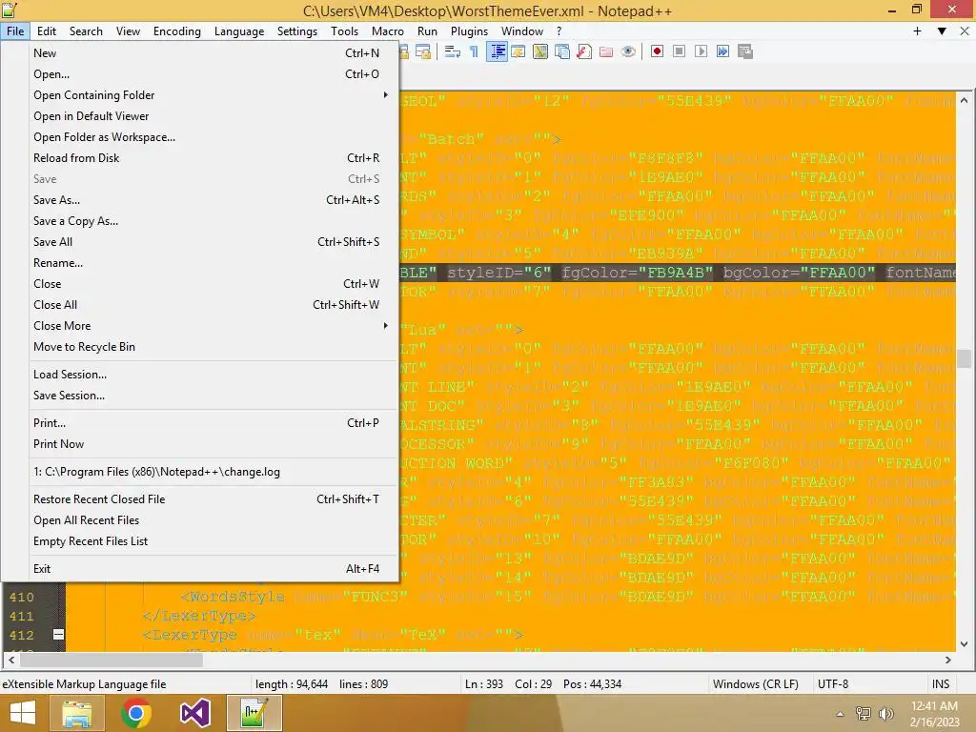Viewport: 976px width, 732px height.
Task: Click the Windows (CR LF) status bar field
Action: 755,684
